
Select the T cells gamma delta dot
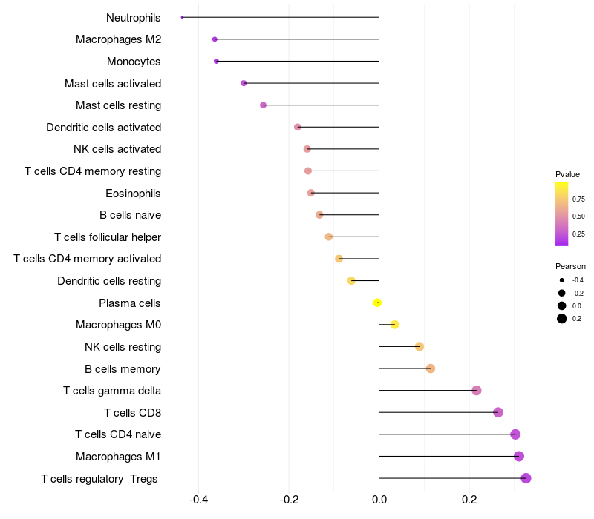pyautogui.click(x=477, y=391)
